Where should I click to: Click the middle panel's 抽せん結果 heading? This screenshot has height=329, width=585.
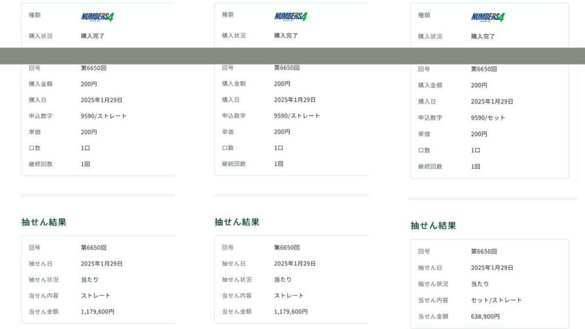pos(237,222)
